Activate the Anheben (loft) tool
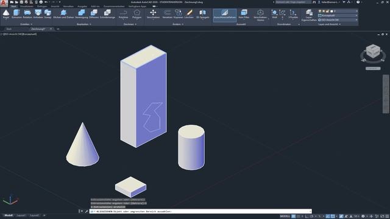Screen dimensions: 390x219 point(38,14)
